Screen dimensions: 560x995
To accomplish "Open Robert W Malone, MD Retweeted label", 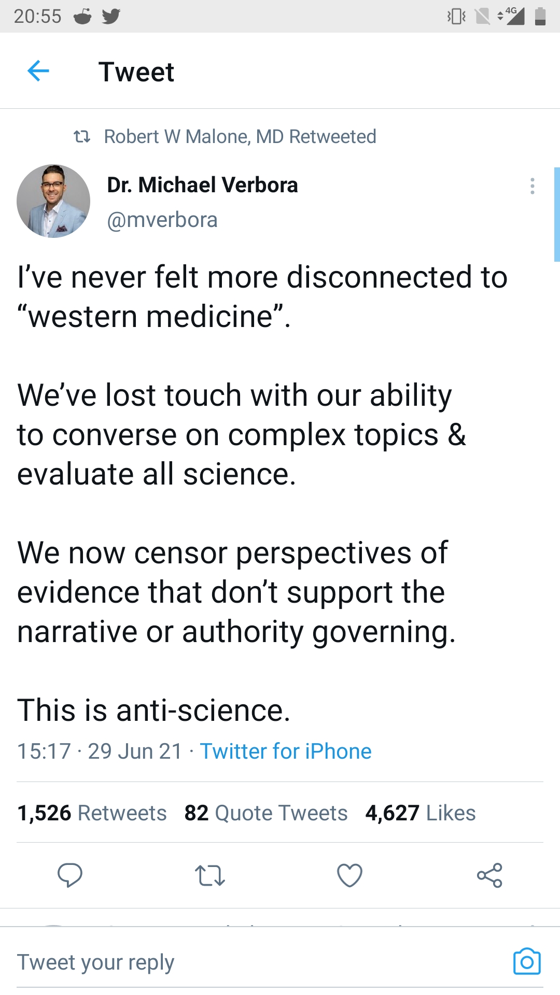I will 240,137.
